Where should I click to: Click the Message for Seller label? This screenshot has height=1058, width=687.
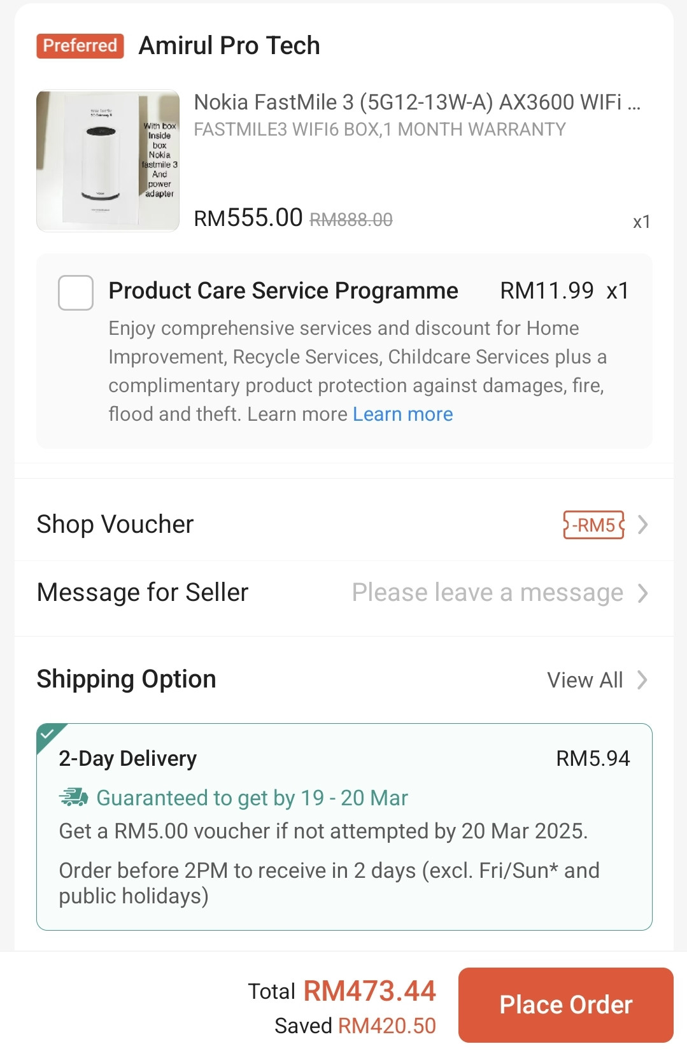pos(143,593)
